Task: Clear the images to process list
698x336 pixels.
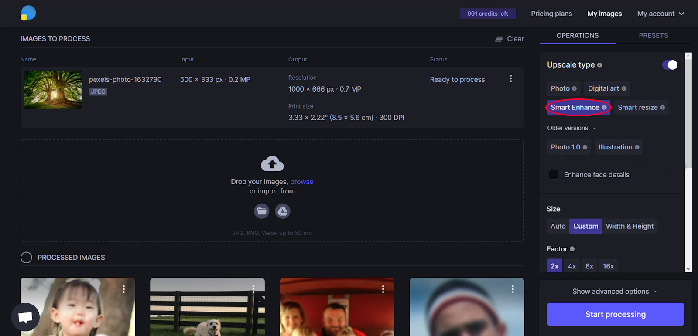Action: point(510,39)
